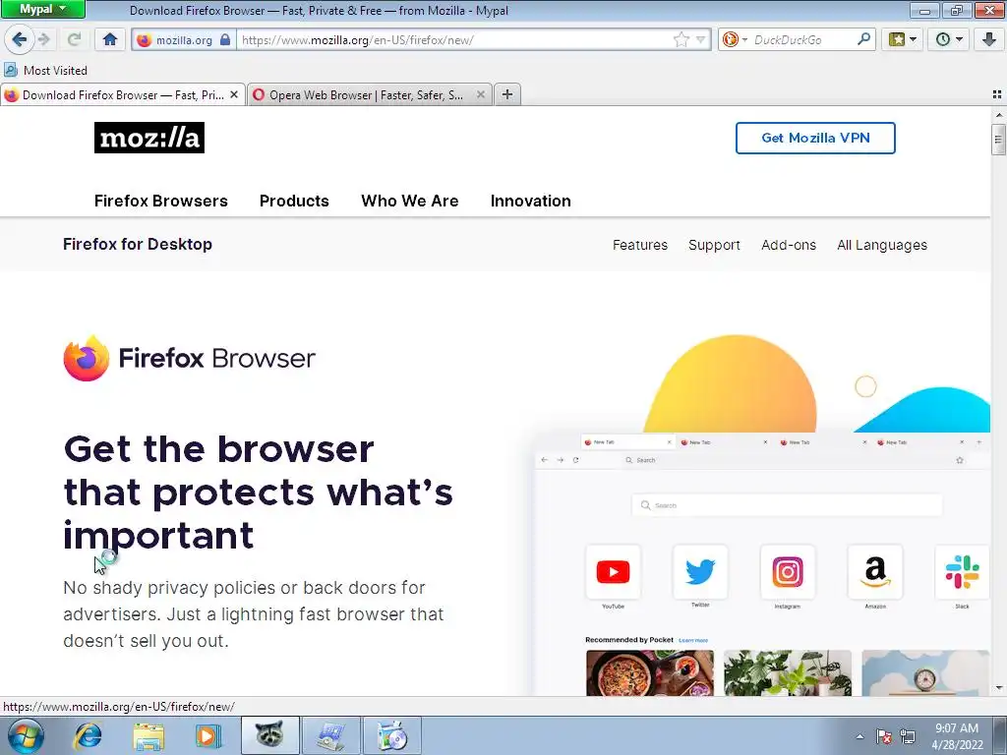The image size is (1007, 755).
Task: Click the mozilla logo
Action: tap(149, 138)
